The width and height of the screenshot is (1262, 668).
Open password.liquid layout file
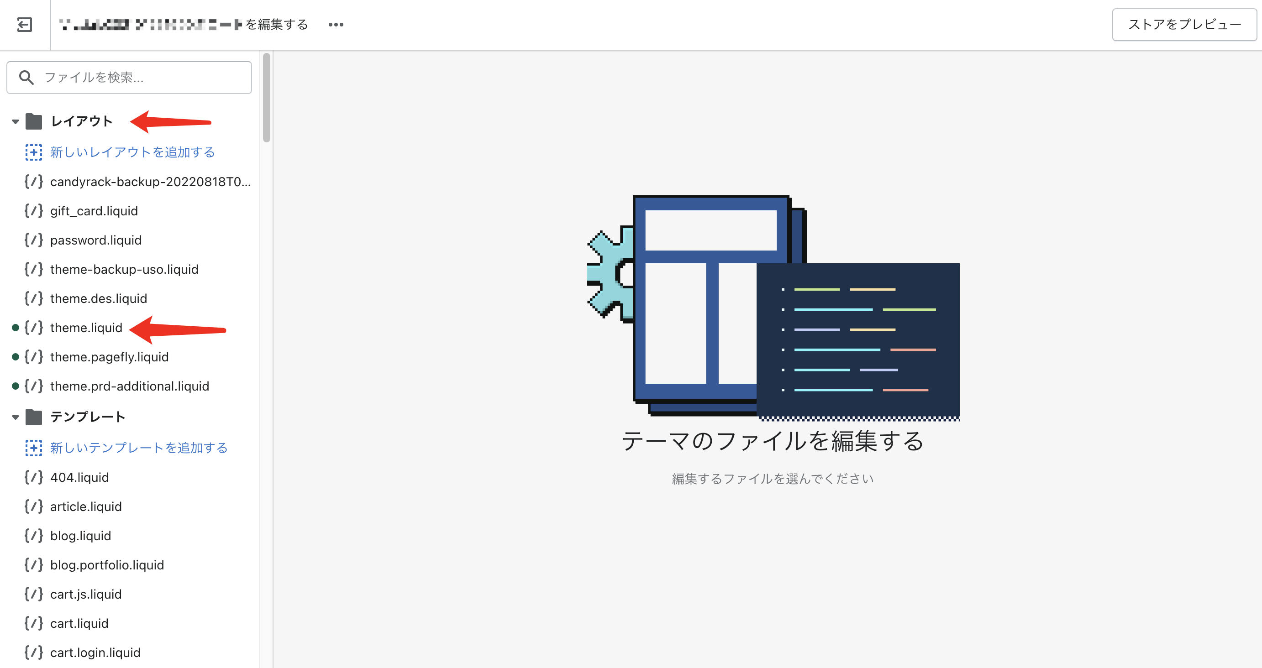(x=96, y=240)
